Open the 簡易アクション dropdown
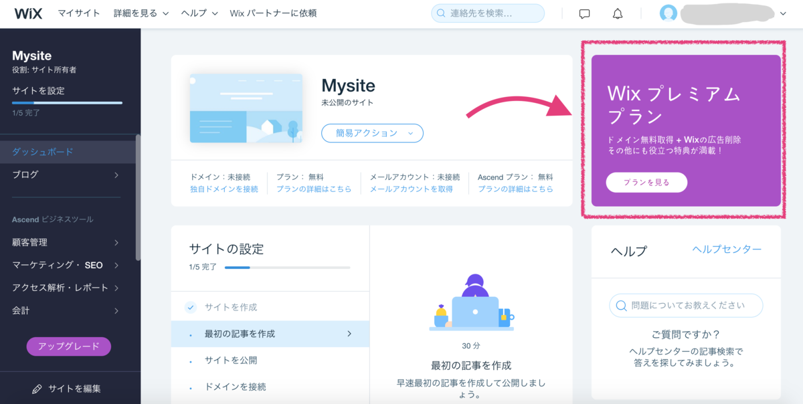This screenshot has width=803, height=404. coord(372,133)
